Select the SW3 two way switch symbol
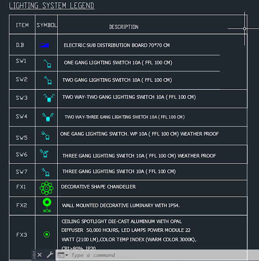 pyautogui.click(x=49, y=98)
